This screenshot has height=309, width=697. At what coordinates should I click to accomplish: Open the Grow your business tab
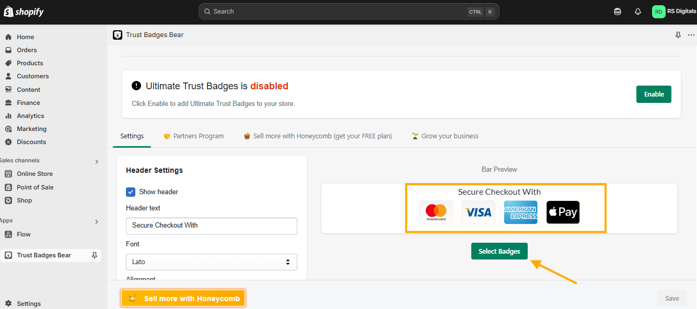[445, 136]
